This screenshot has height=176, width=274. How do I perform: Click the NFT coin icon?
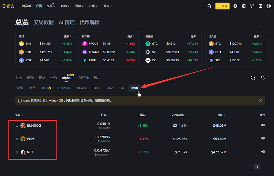coord(23,152)
